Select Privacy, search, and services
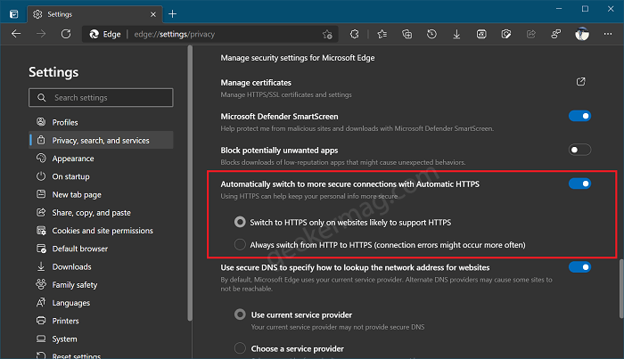This screenshot has width=624, height=359. click(101, 140)
